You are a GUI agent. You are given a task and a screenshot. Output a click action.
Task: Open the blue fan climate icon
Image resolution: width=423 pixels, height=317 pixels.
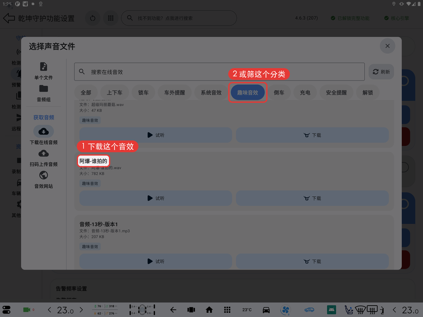pyautogui.click(x=286, y=310)
